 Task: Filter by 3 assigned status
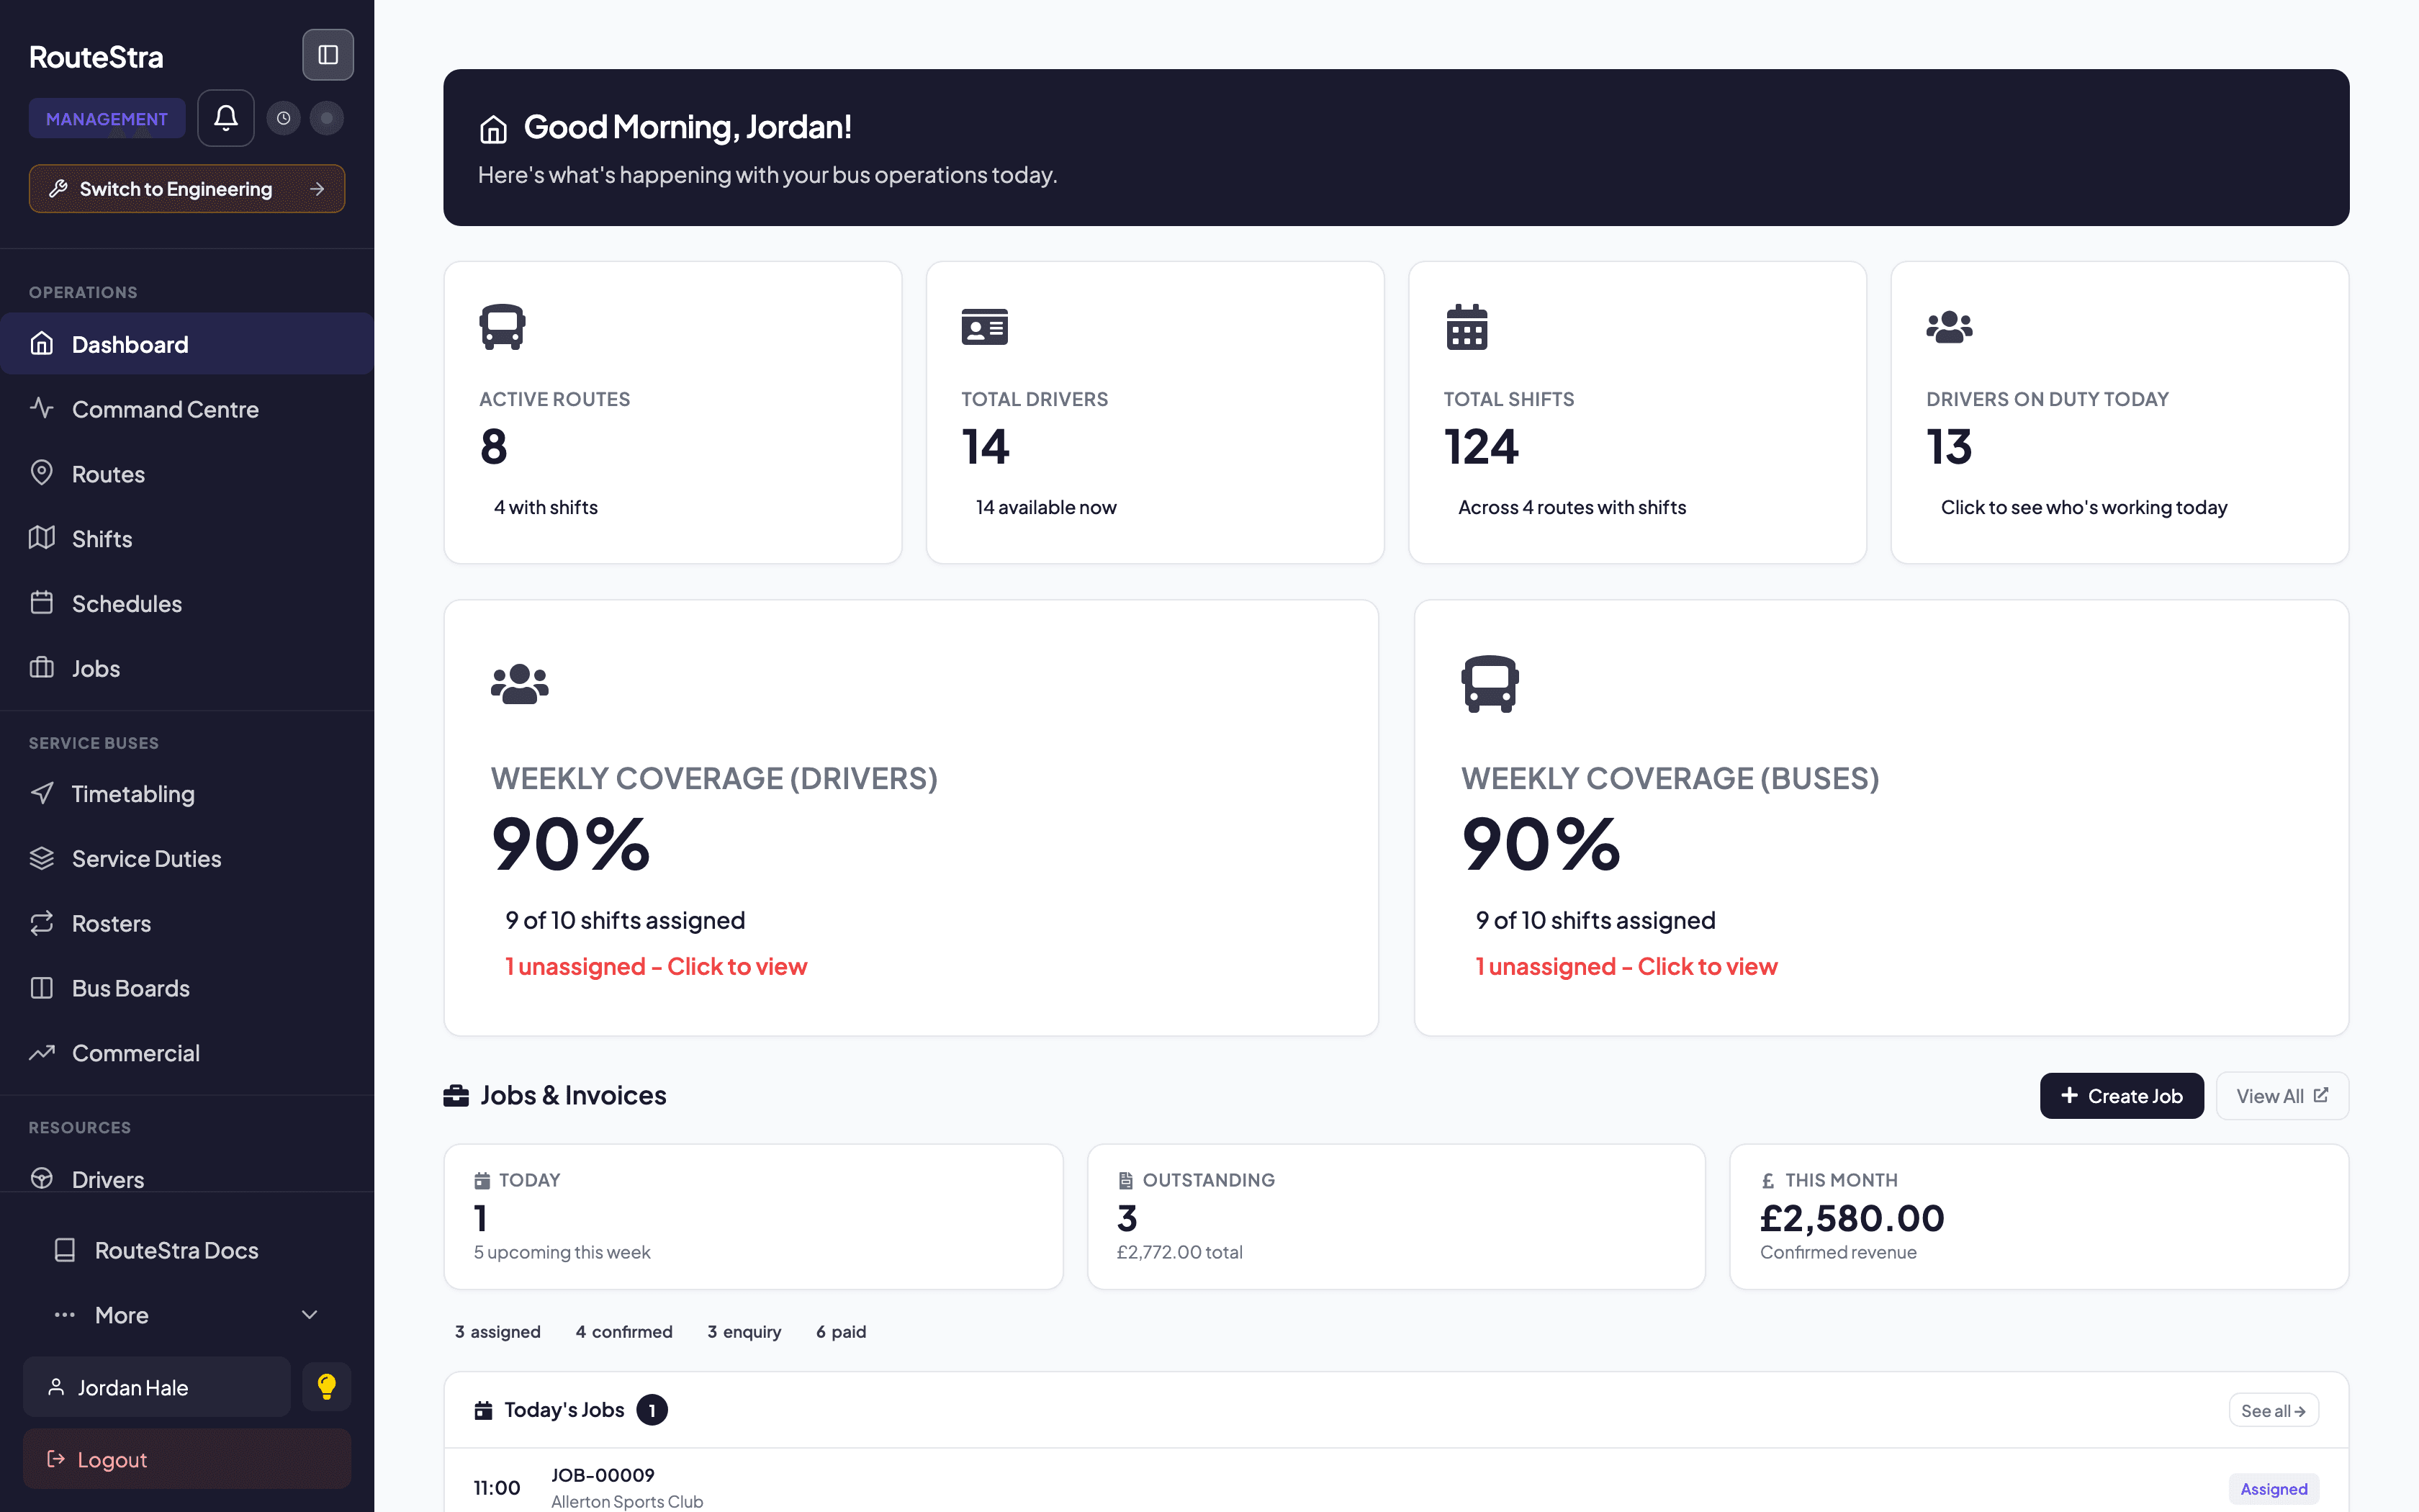click(x=497, y=1332)
